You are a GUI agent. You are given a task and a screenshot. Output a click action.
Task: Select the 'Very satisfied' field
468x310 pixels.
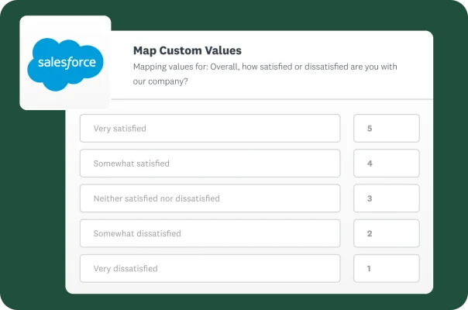210,129
